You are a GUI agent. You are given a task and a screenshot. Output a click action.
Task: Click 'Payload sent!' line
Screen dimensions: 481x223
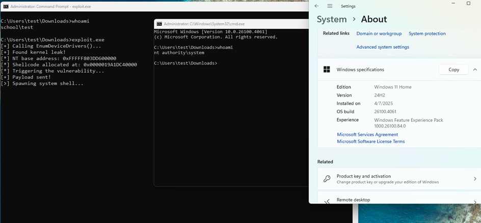coord(26,77)
